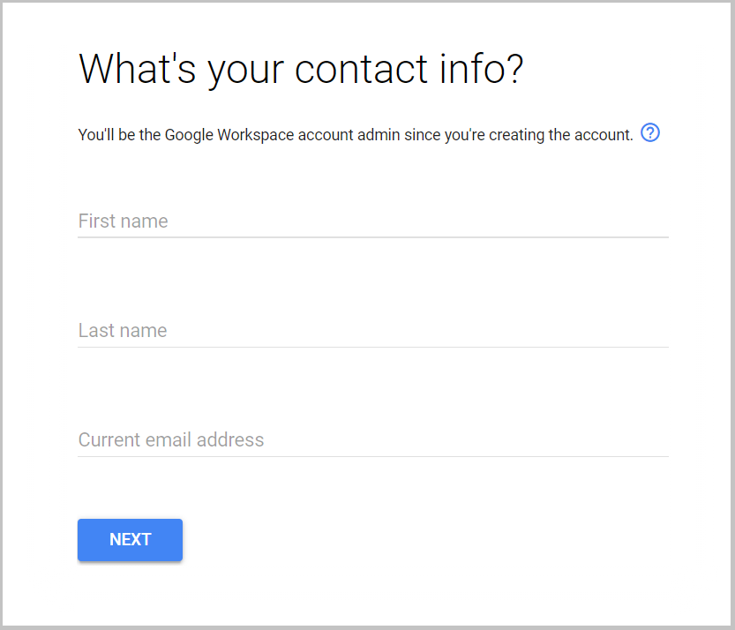
Task: Place cursor in the Last name box
Action: pos(373,331)
